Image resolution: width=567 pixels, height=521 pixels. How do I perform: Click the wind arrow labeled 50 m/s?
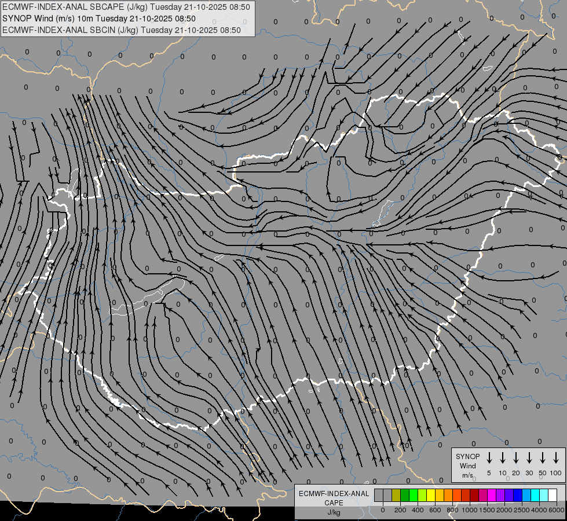pyautogui.click(x=543, y=458)
